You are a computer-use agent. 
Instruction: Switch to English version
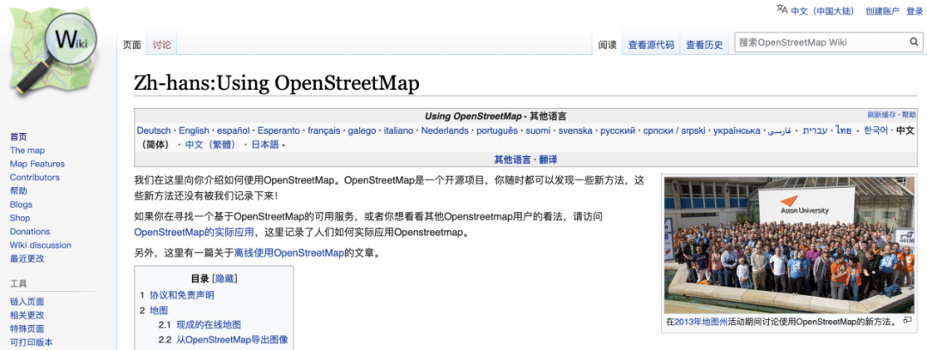point(194,130)
